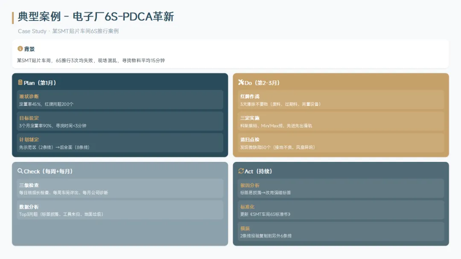The width and height of the screenshot is (461, 259).
Task: Click the orange accent bar beside the title
Action: click(x=13, y=18)
